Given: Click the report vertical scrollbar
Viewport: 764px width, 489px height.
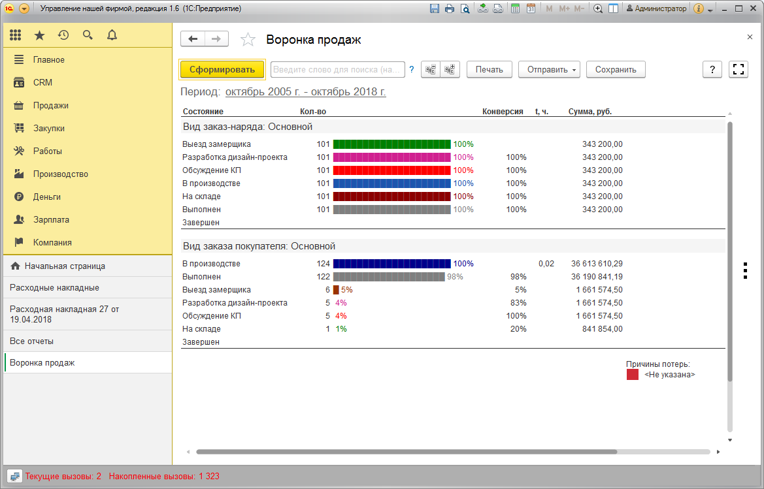Looking at the screenshot, I should pyautogui.click(x=730, y=252).
